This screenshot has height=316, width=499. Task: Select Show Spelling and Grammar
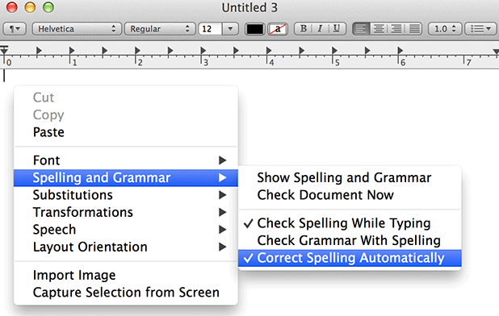coord(350,178)
